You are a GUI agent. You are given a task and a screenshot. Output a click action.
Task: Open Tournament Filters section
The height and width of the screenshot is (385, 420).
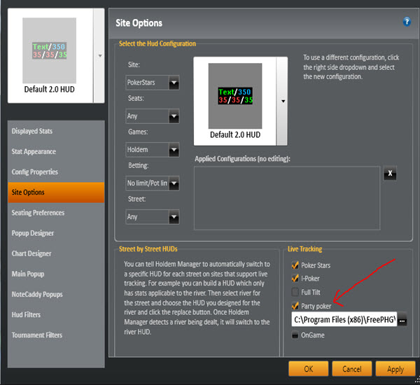[x=56, y=335]
